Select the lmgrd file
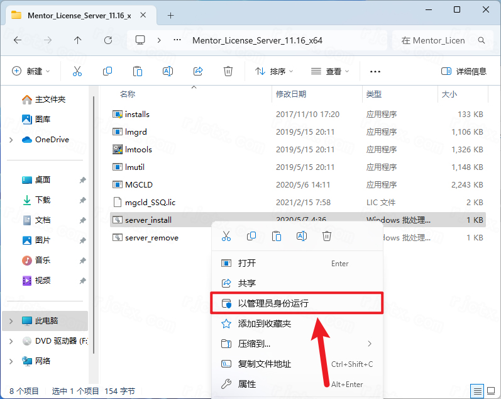 coord(136,132)
